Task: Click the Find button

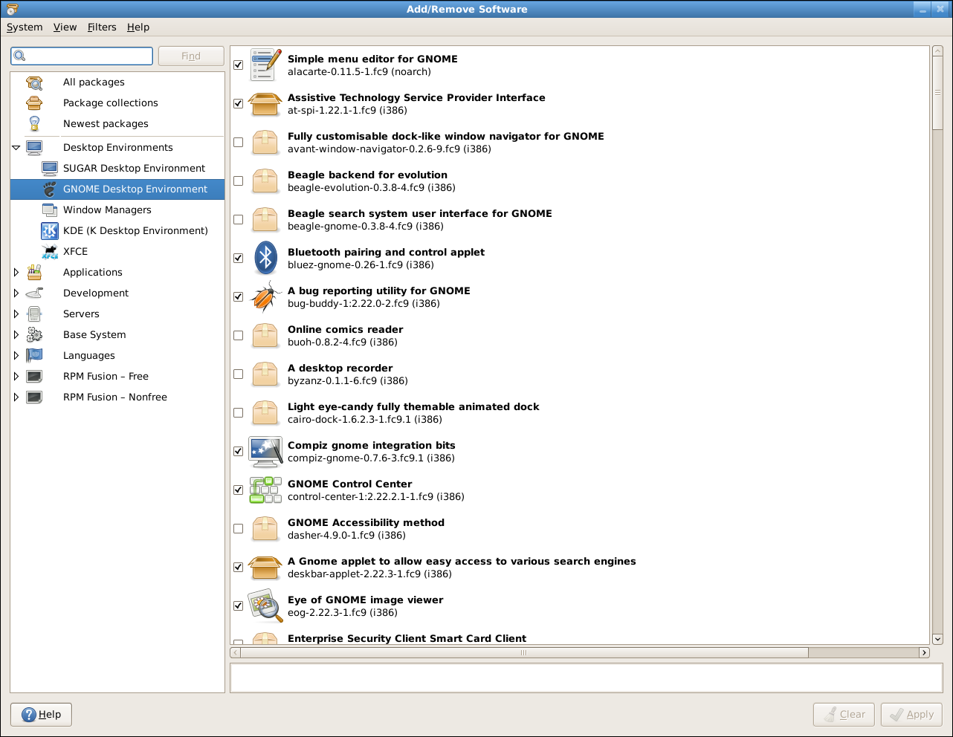Action: pos(191,56)
